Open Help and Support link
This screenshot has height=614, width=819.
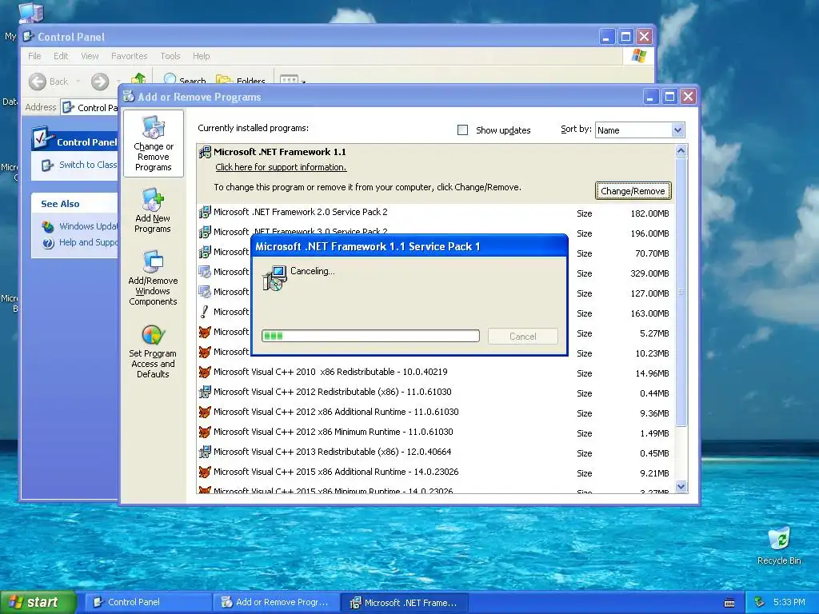coord(88,242)
